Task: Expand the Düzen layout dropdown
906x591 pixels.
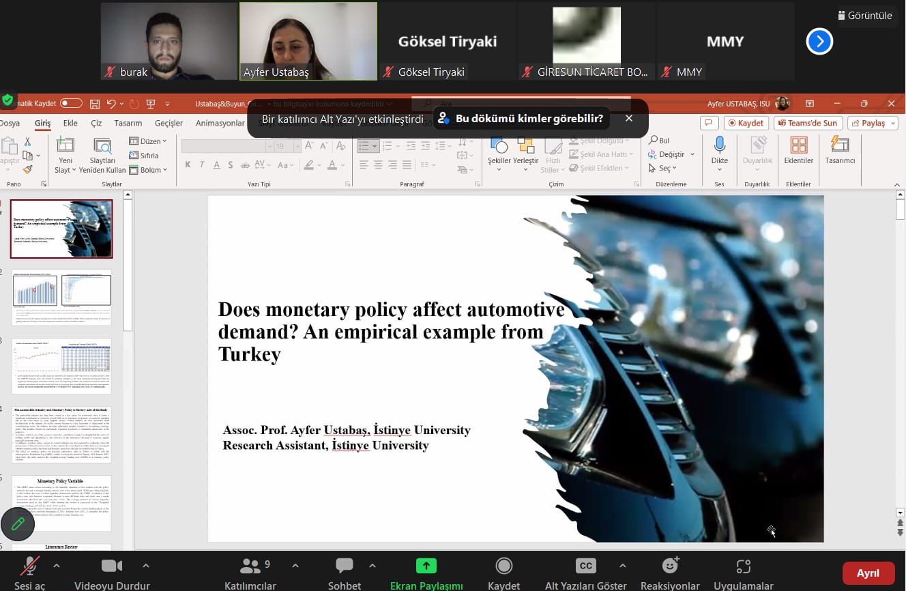Action: click(148, 141)
